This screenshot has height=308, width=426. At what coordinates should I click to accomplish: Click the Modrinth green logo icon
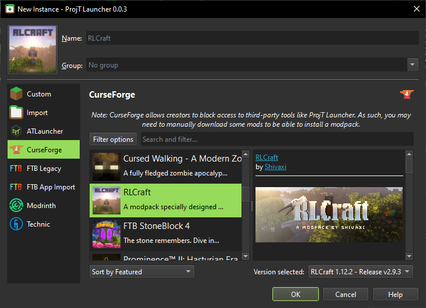point(16,205)
